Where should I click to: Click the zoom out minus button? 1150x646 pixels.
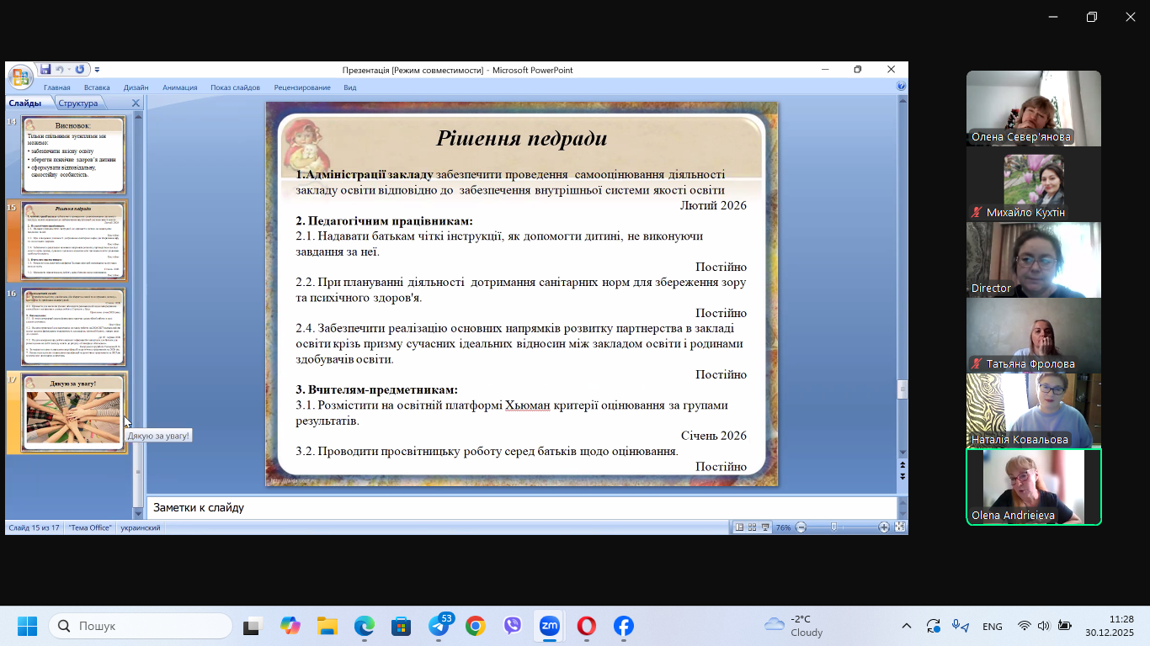801,527
